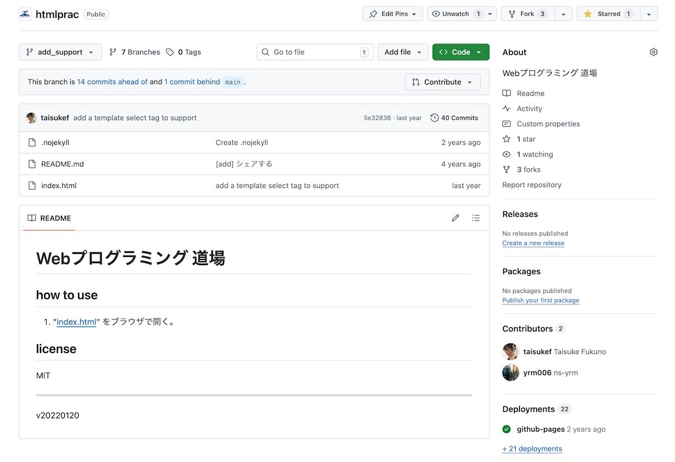
Task: Toggle the Unwatch notification button
Action: coord(456,14)
